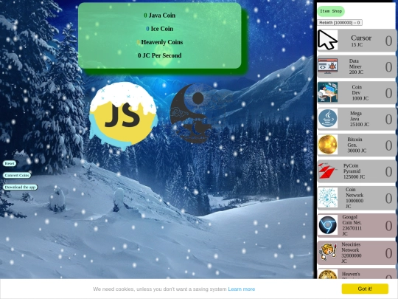Screen dimensions: 398x299
Task: Click the Download the app button
Action: pos(20,187)
